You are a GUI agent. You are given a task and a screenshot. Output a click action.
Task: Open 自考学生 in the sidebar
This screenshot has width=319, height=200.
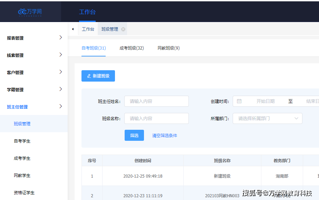coord(22,141)
